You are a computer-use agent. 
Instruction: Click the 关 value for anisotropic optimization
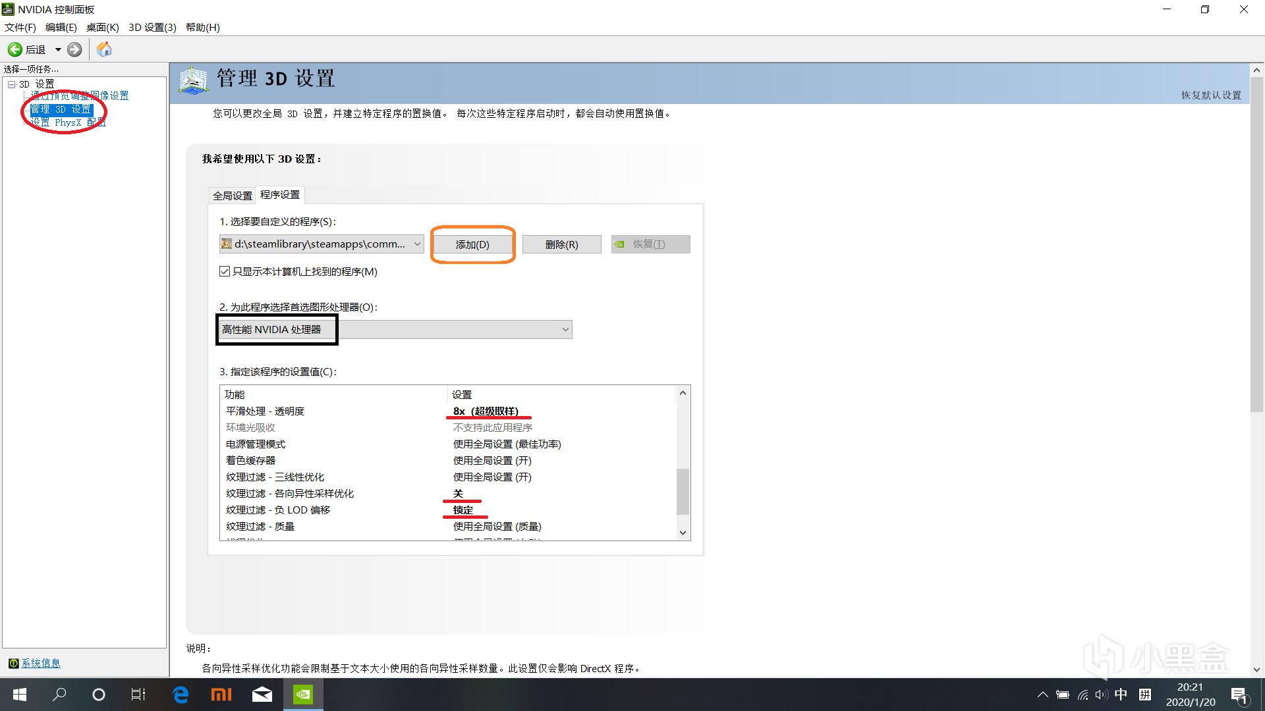coord(458,493)
